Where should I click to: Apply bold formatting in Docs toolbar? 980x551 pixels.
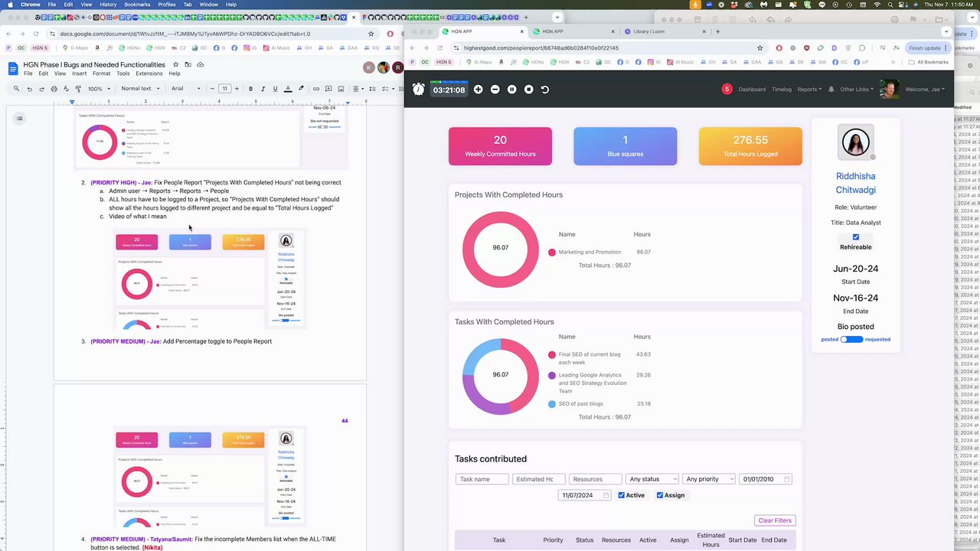250,89
